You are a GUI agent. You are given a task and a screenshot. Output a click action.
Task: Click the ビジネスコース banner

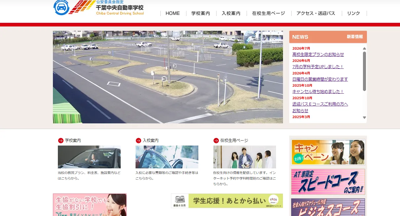click(328, 207)
